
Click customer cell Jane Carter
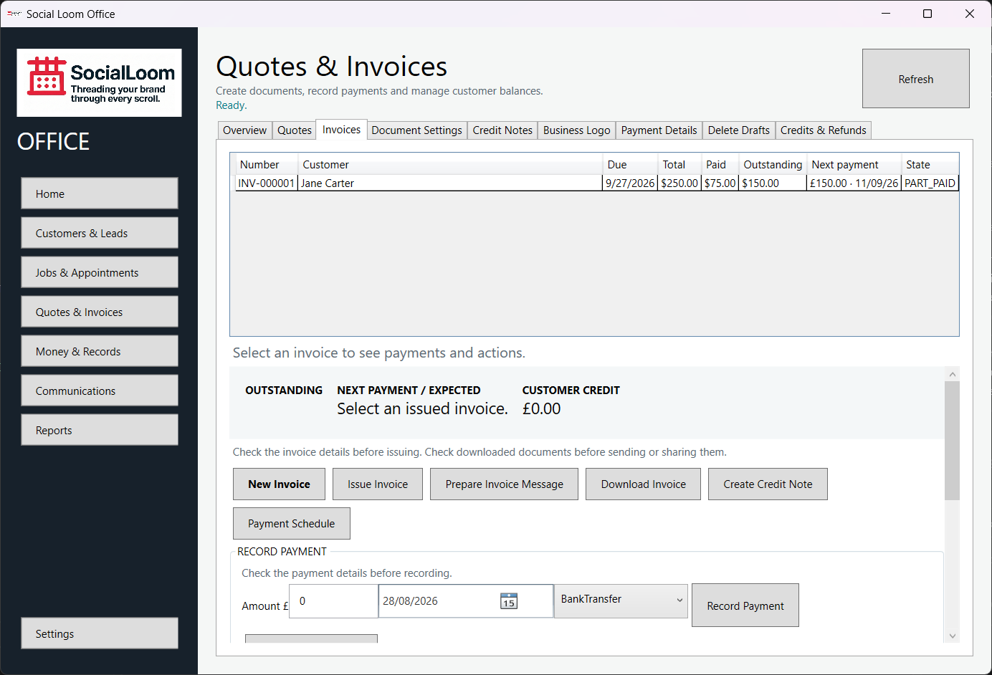450,183
